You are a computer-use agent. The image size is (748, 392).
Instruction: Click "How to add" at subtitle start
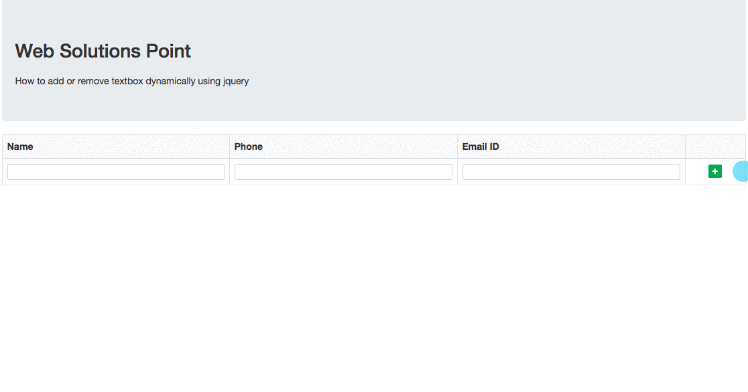point(39,82)
